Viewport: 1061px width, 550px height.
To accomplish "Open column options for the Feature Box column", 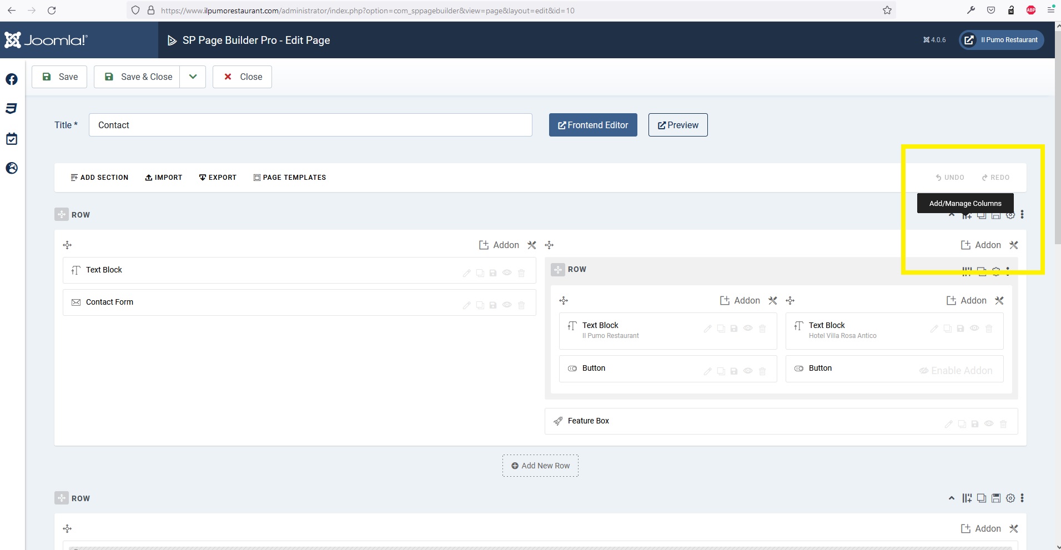I will (1014, 245).
